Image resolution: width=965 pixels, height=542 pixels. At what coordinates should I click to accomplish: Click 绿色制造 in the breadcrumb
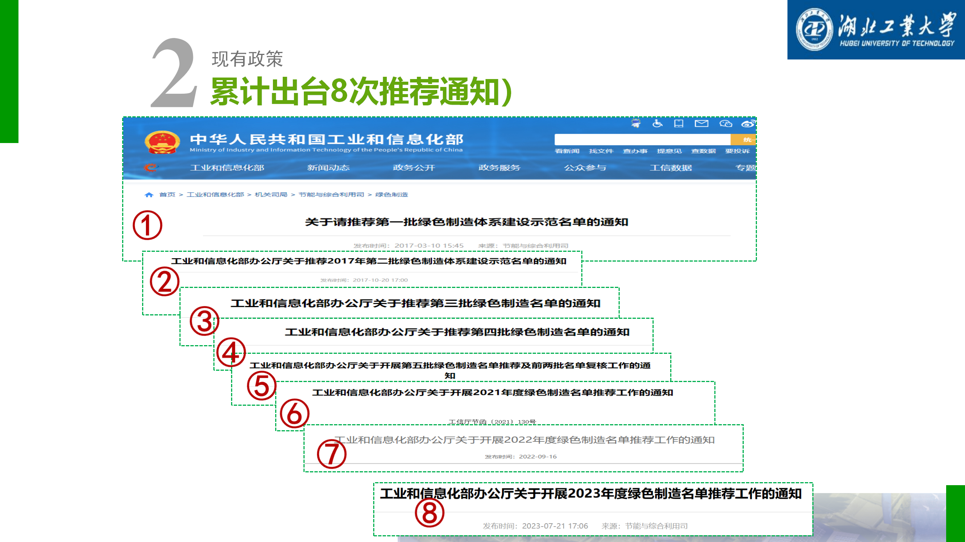[x=392, y=195]
